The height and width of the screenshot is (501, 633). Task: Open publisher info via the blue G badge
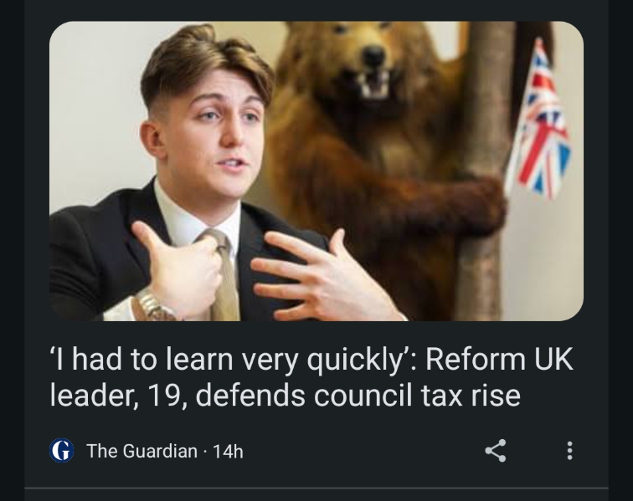coord(61,451)
